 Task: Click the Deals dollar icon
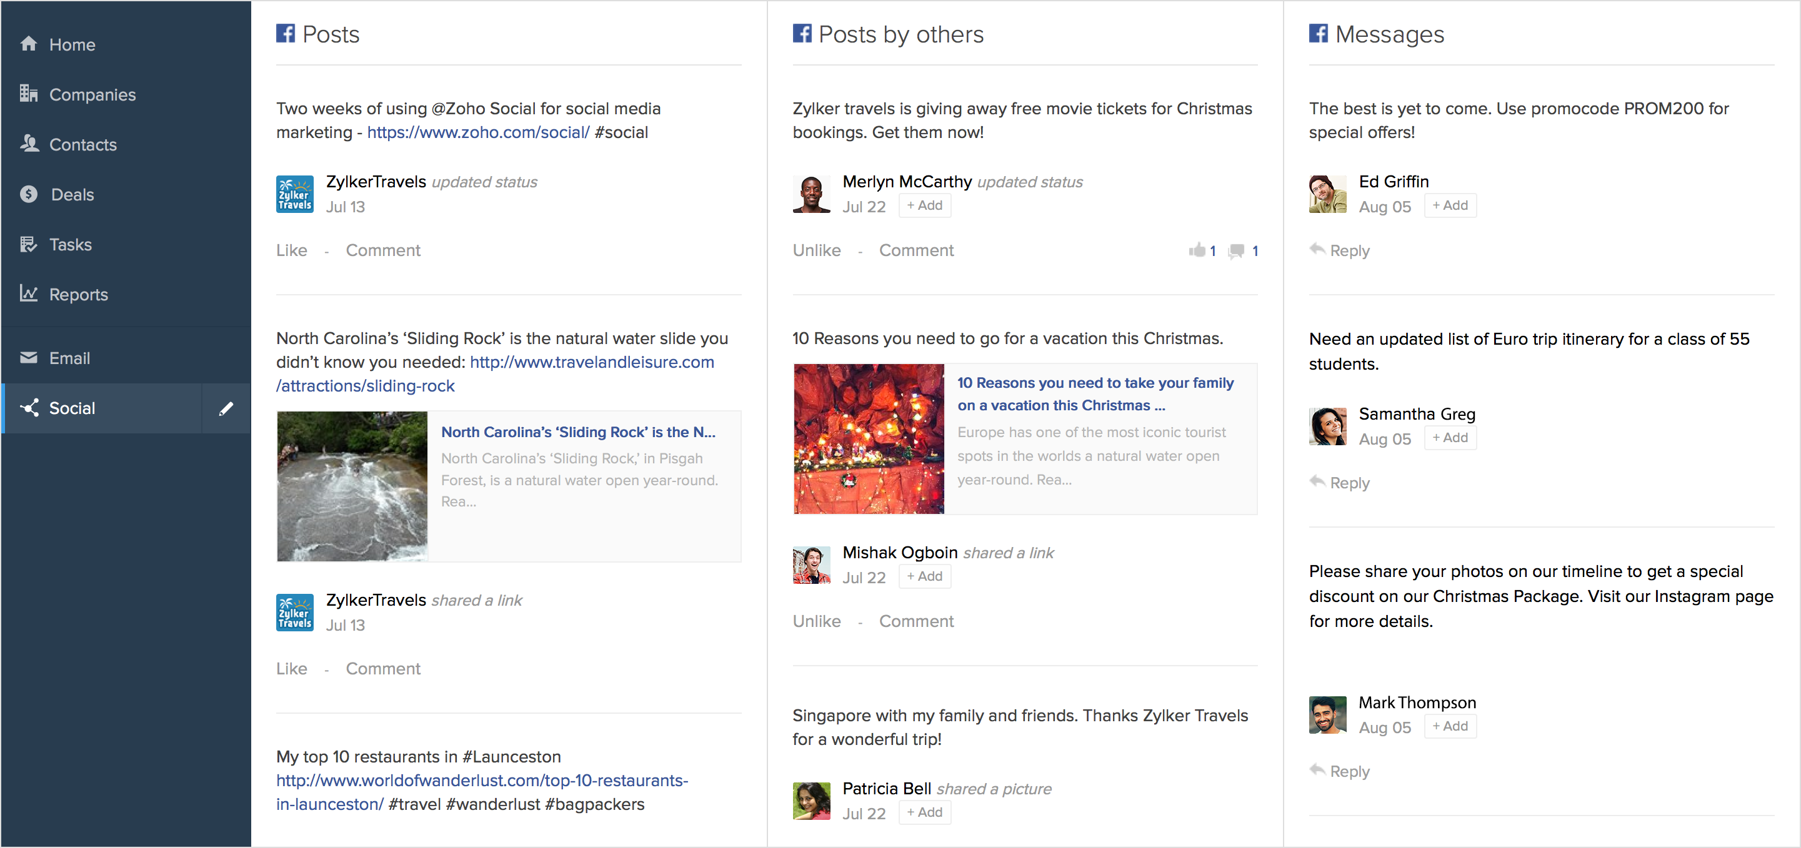point(29,194)
